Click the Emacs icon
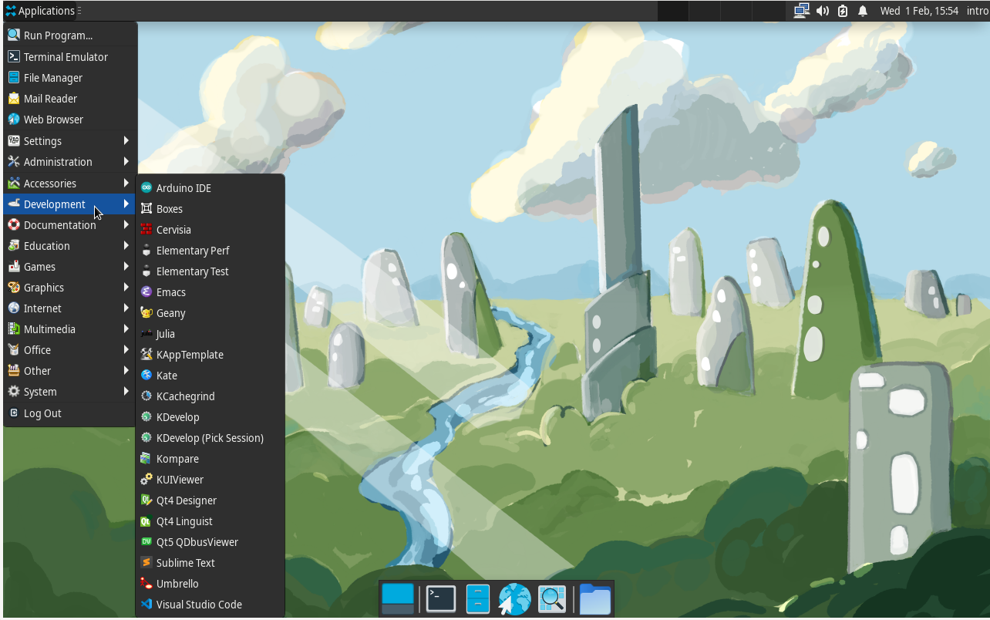Image resolution: width=990 pixels, height=620 pixels. click(x=146, y=292)
